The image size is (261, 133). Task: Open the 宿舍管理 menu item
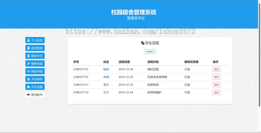(x=35, y=48)
